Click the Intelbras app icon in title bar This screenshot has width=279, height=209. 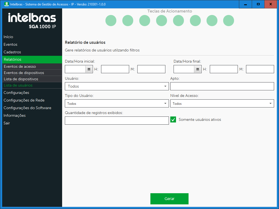pyautogui.click(x=6, y=4)
